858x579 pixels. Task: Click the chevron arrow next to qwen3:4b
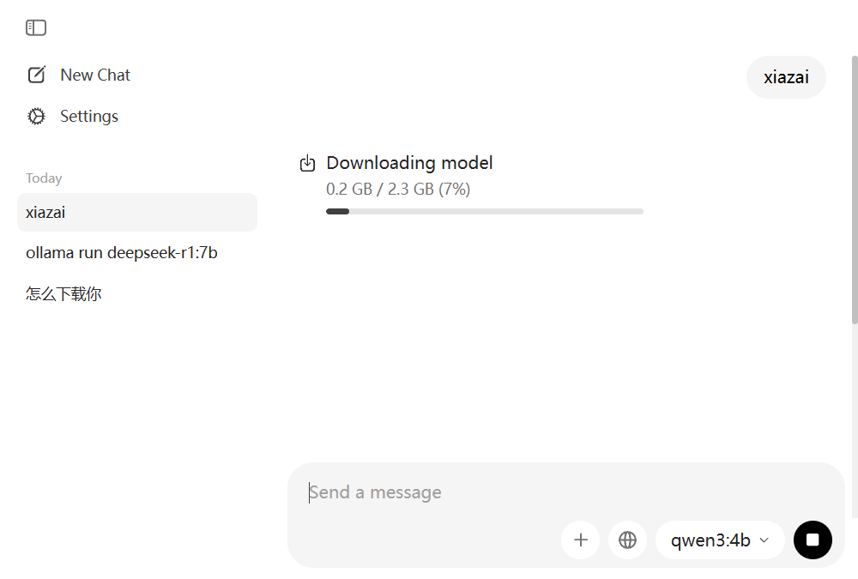(x=764, y=540)
